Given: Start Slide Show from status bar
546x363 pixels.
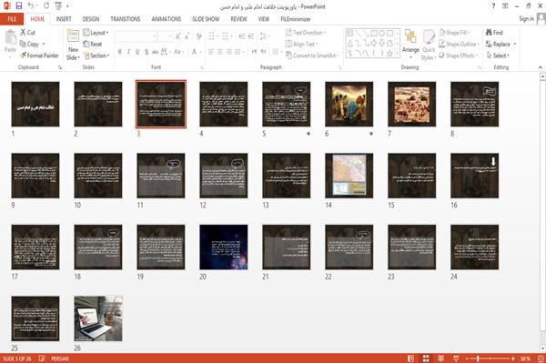Looking at the screenshot, I should click(x=456, y=358).
